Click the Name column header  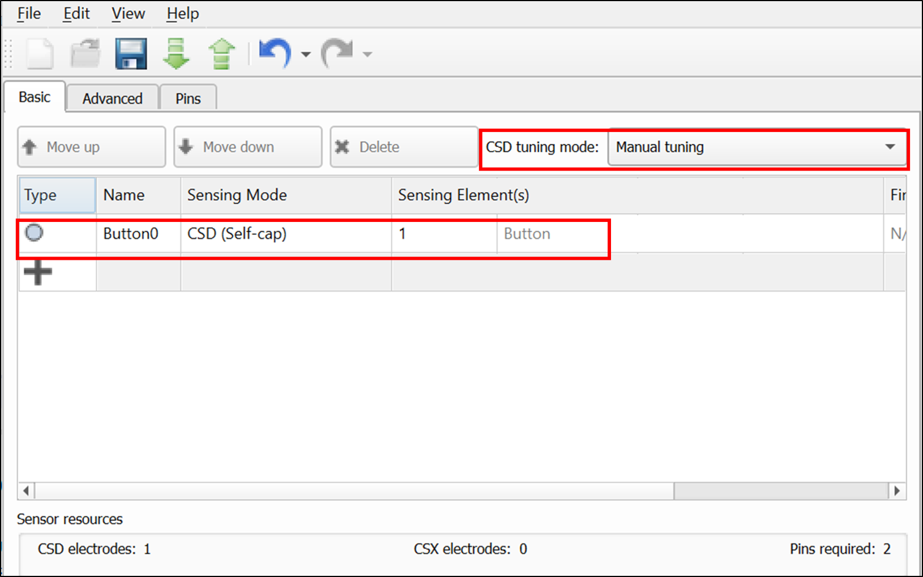point(138,195)
